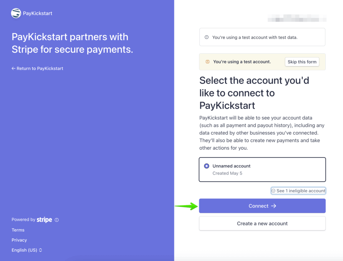Screen dimensions: 343x261
Task: Click Skip this form button
Action: point(302,62)
